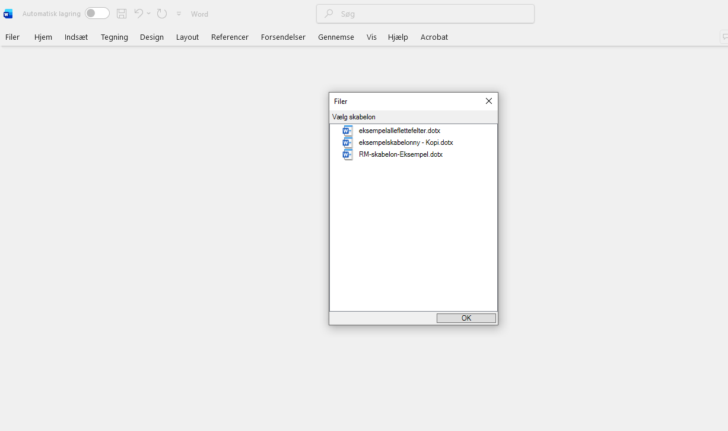Viewport: 728px width, 431px height.
Task: Click Word file icon beside eksempelalleflettefelter.dotx
Action: pyautogui.click(x=348, y=131)
